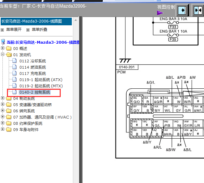Expand the 07 加热器、通风及空调 node

point(2,117)
